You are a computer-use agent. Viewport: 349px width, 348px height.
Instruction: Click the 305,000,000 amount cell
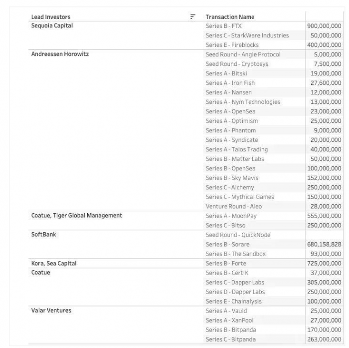pyautogui.click(x=324, y=282)
